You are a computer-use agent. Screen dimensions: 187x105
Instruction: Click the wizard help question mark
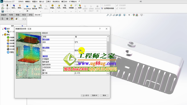100,29
